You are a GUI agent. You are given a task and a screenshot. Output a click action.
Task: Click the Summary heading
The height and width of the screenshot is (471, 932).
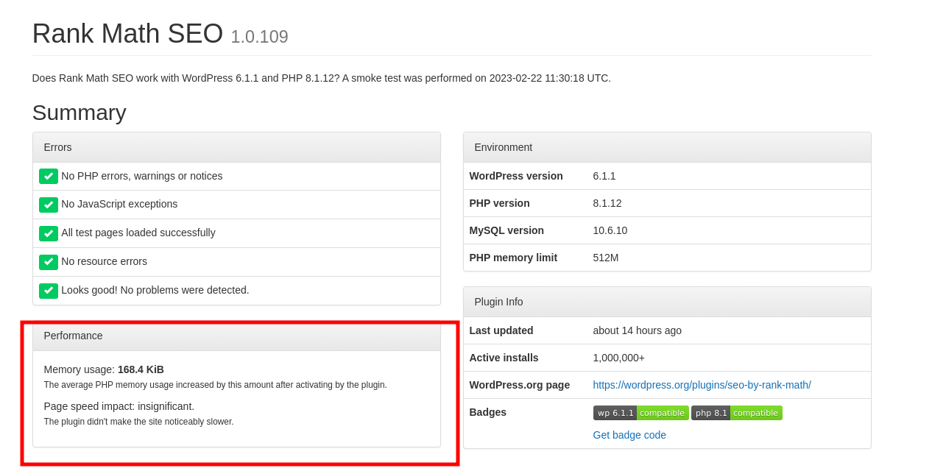click(x=80, y=113)
